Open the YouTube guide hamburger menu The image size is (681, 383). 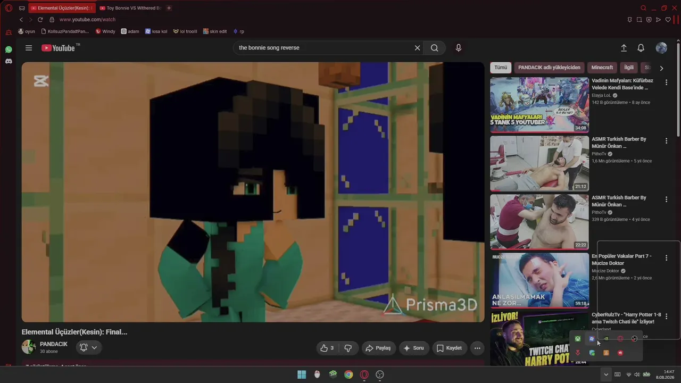pos(29,48)
